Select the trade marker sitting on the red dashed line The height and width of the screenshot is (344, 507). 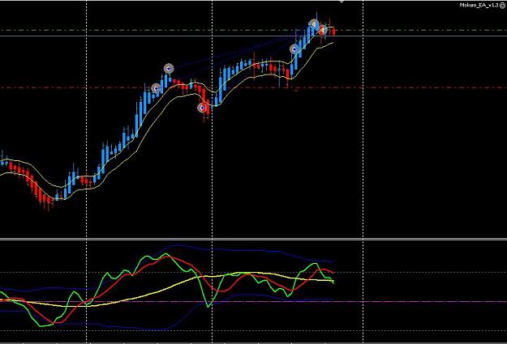click(157, 87)
